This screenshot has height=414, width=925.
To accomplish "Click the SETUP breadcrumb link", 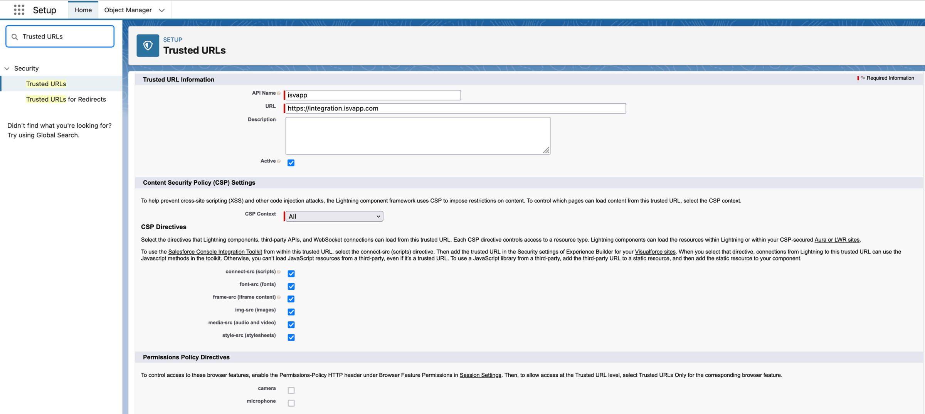I will 173,40.
